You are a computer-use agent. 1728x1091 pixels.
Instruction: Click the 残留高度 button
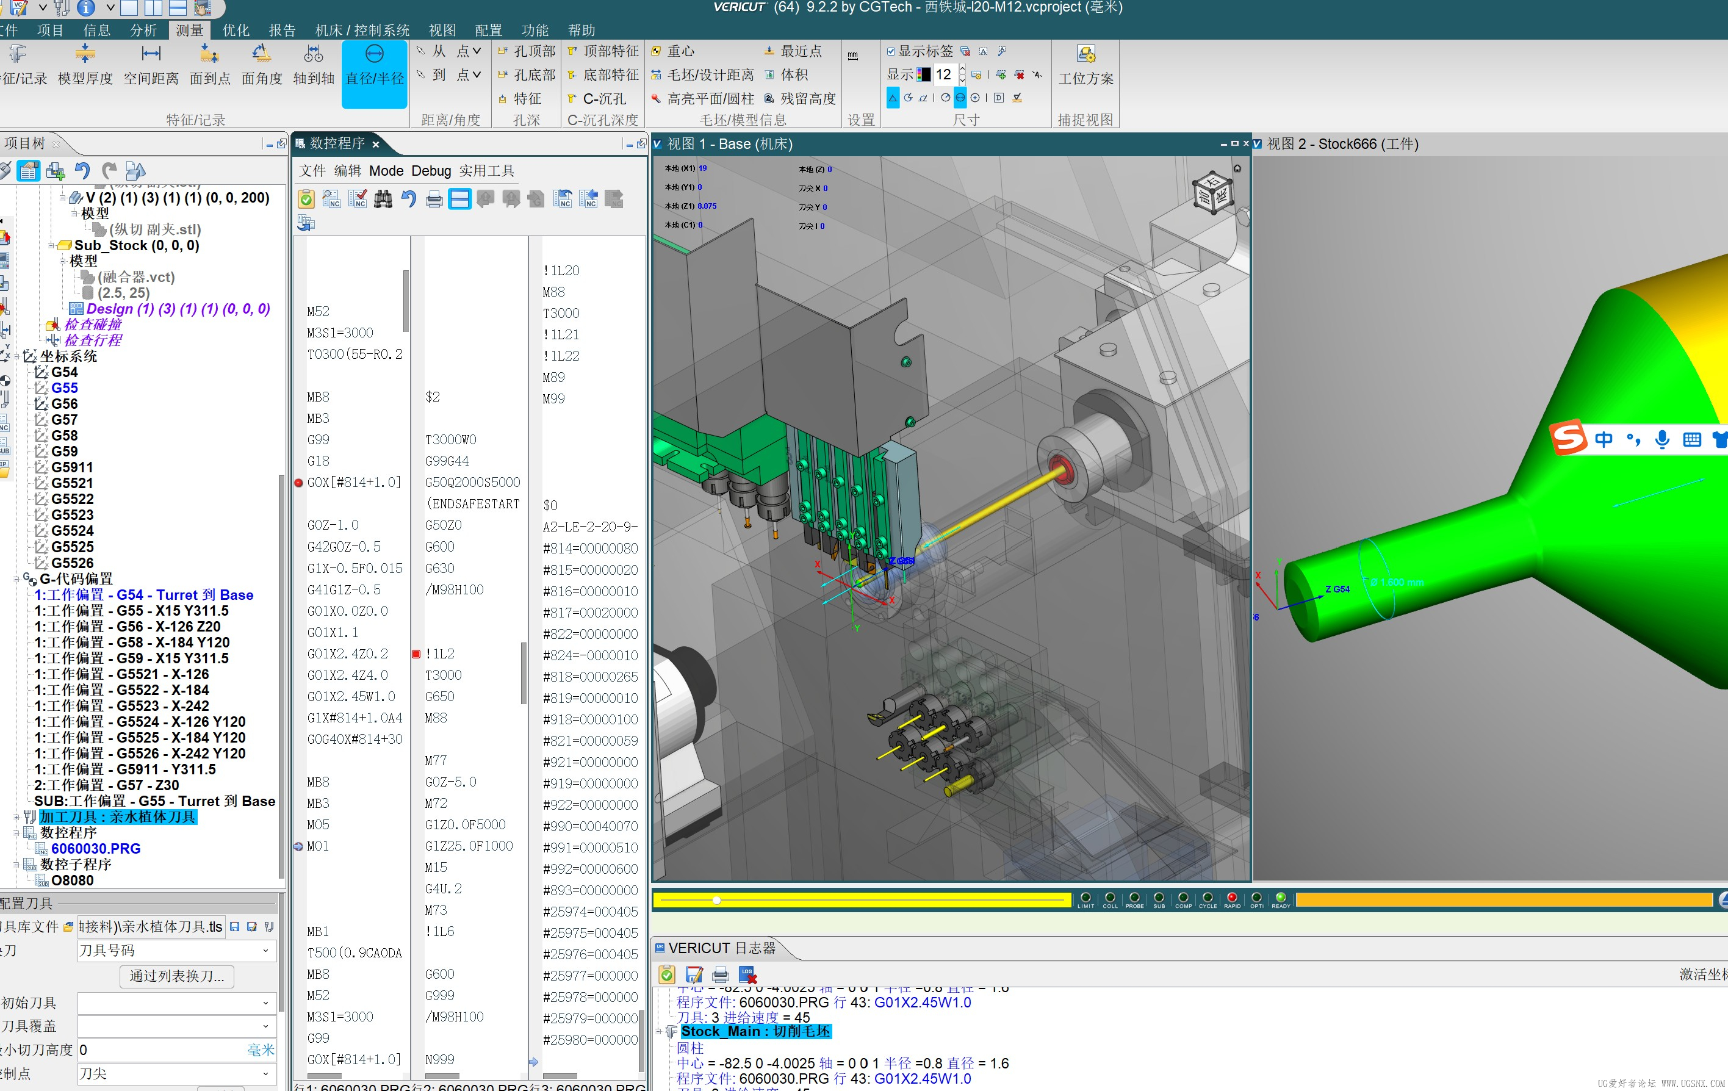tap(800, 98)
